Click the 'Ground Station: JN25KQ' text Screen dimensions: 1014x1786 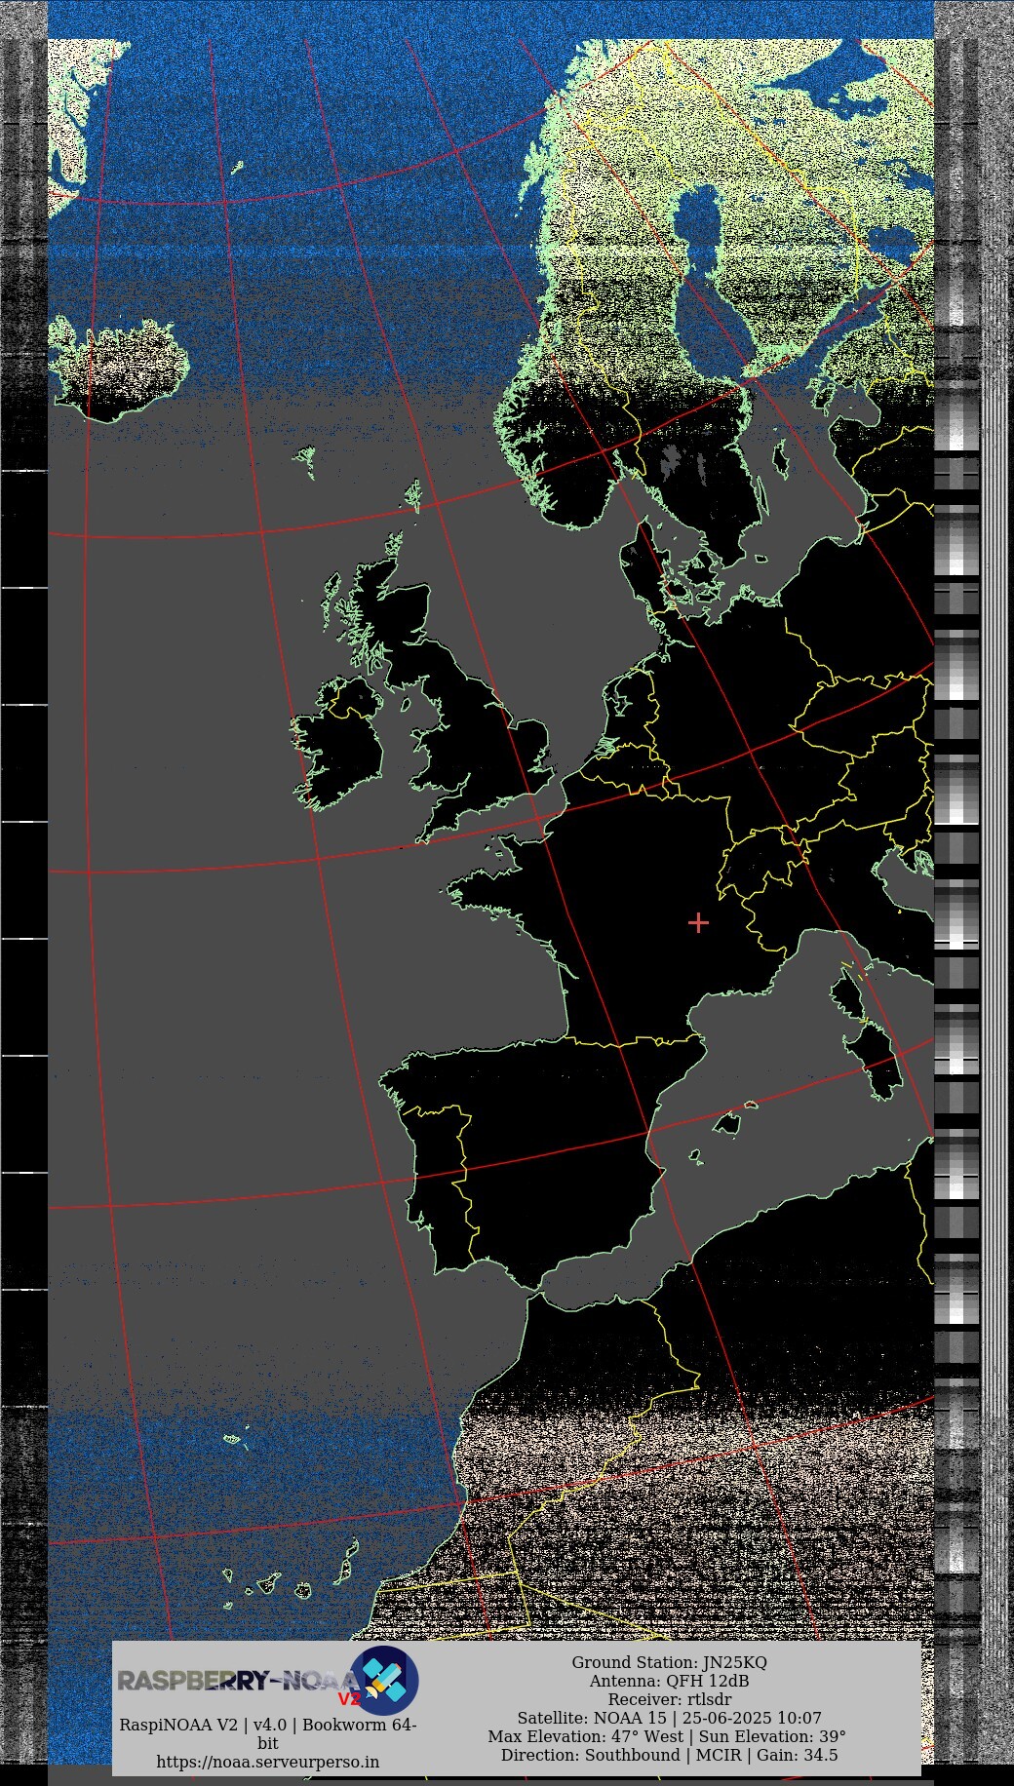(669, 1662)
